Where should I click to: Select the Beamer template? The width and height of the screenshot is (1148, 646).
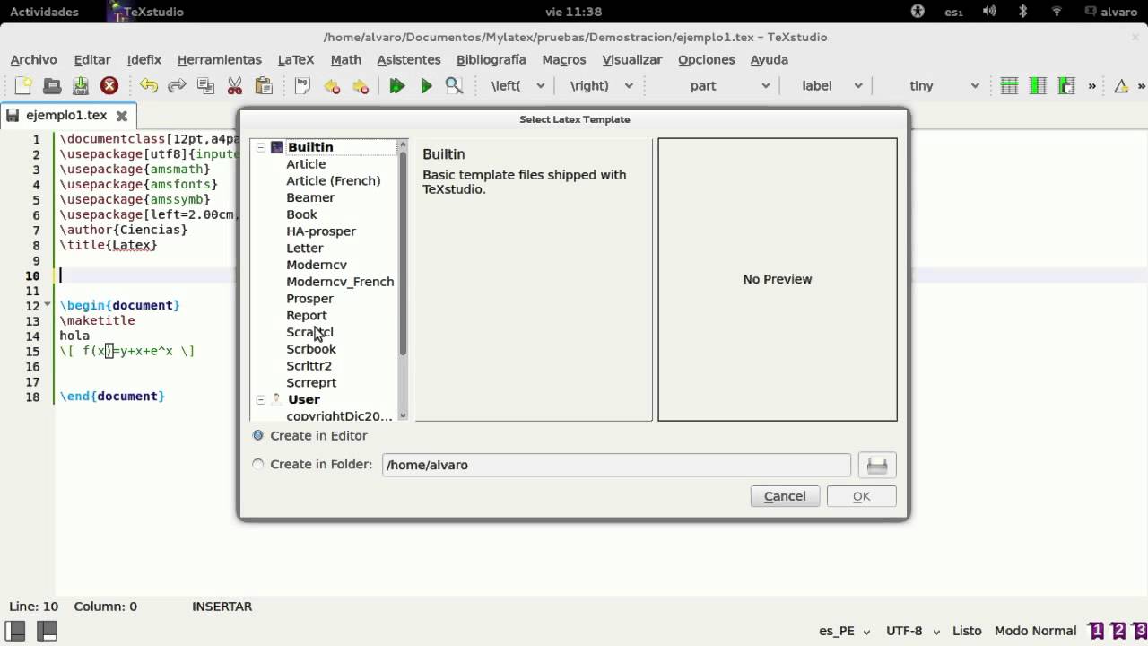(310, 197)
